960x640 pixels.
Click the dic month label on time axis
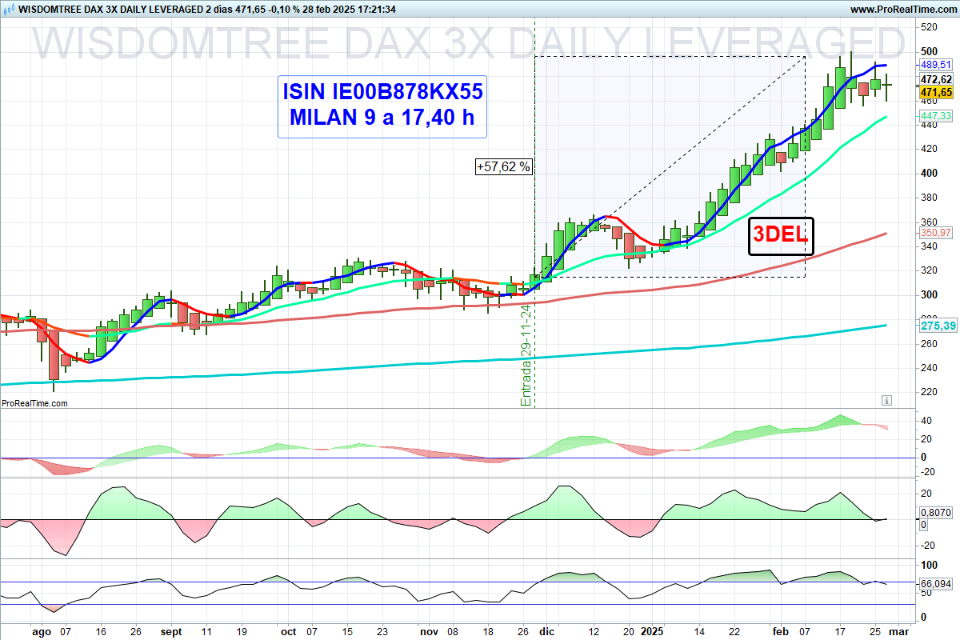pyautogui.click(x=545, y=630)
